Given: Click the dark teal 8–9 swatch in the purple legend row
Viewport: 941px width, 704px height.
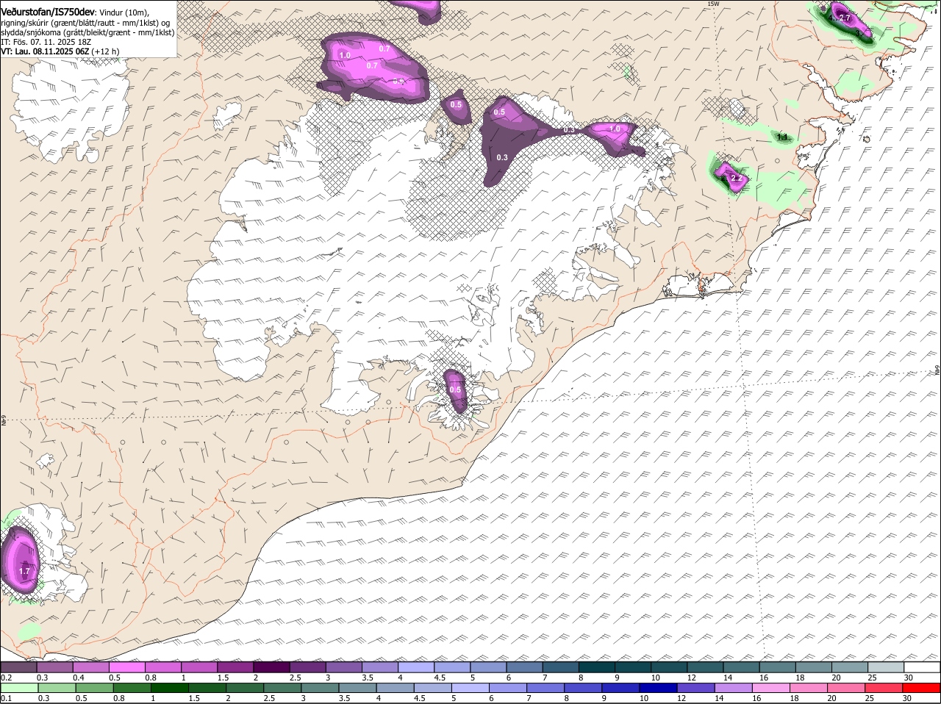Looking at the screenshot, I should tap(597, 667).
